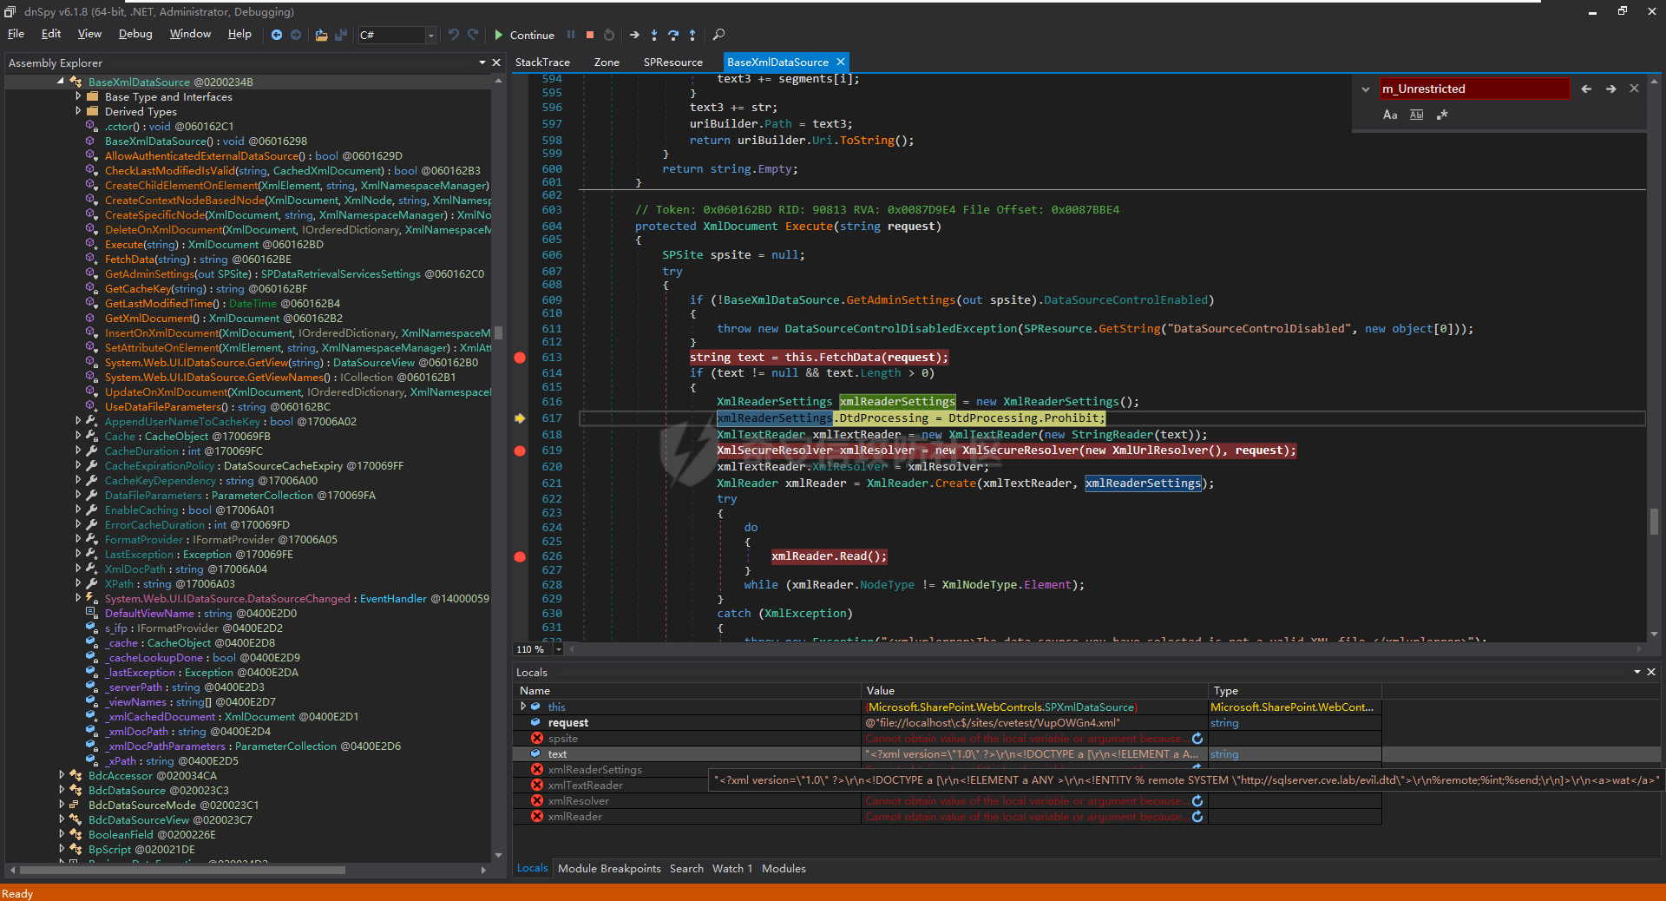This screenshot has height=901, width=1666.
Task: Toggle the breakpoint on line 619
Action: (520, 450)
